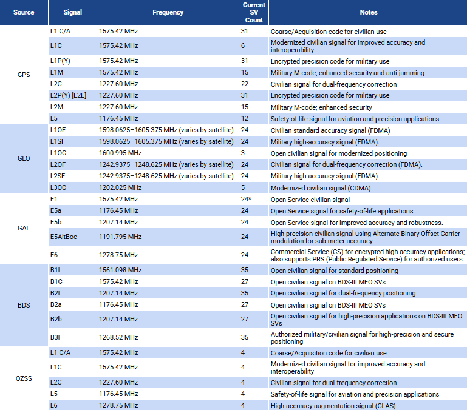This screenshot has height=410, width=467.
Task: Click the B1I signal cell
Action: 72,270
